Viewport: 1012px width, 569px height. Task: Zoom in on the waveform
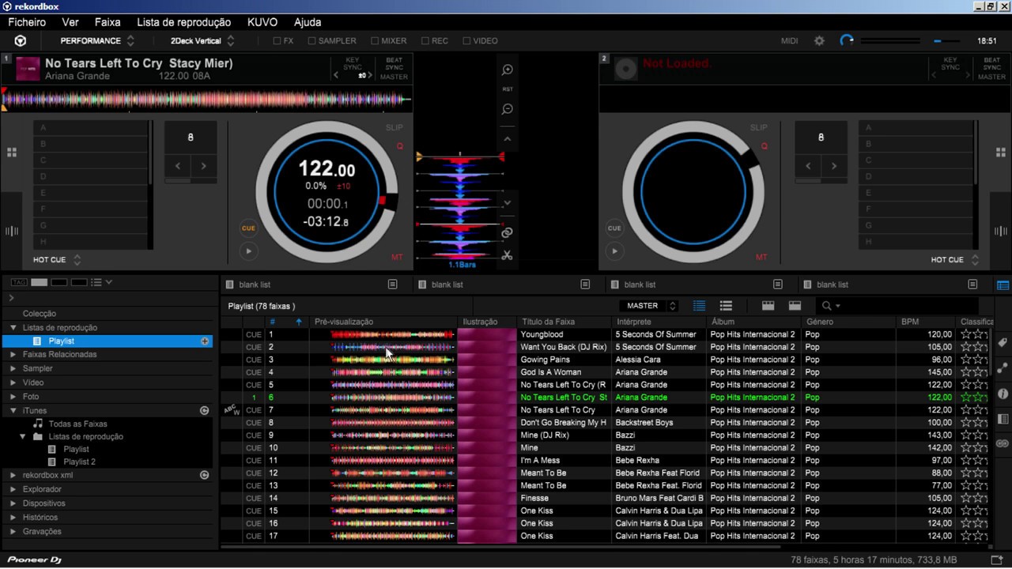tap(508, 70)
